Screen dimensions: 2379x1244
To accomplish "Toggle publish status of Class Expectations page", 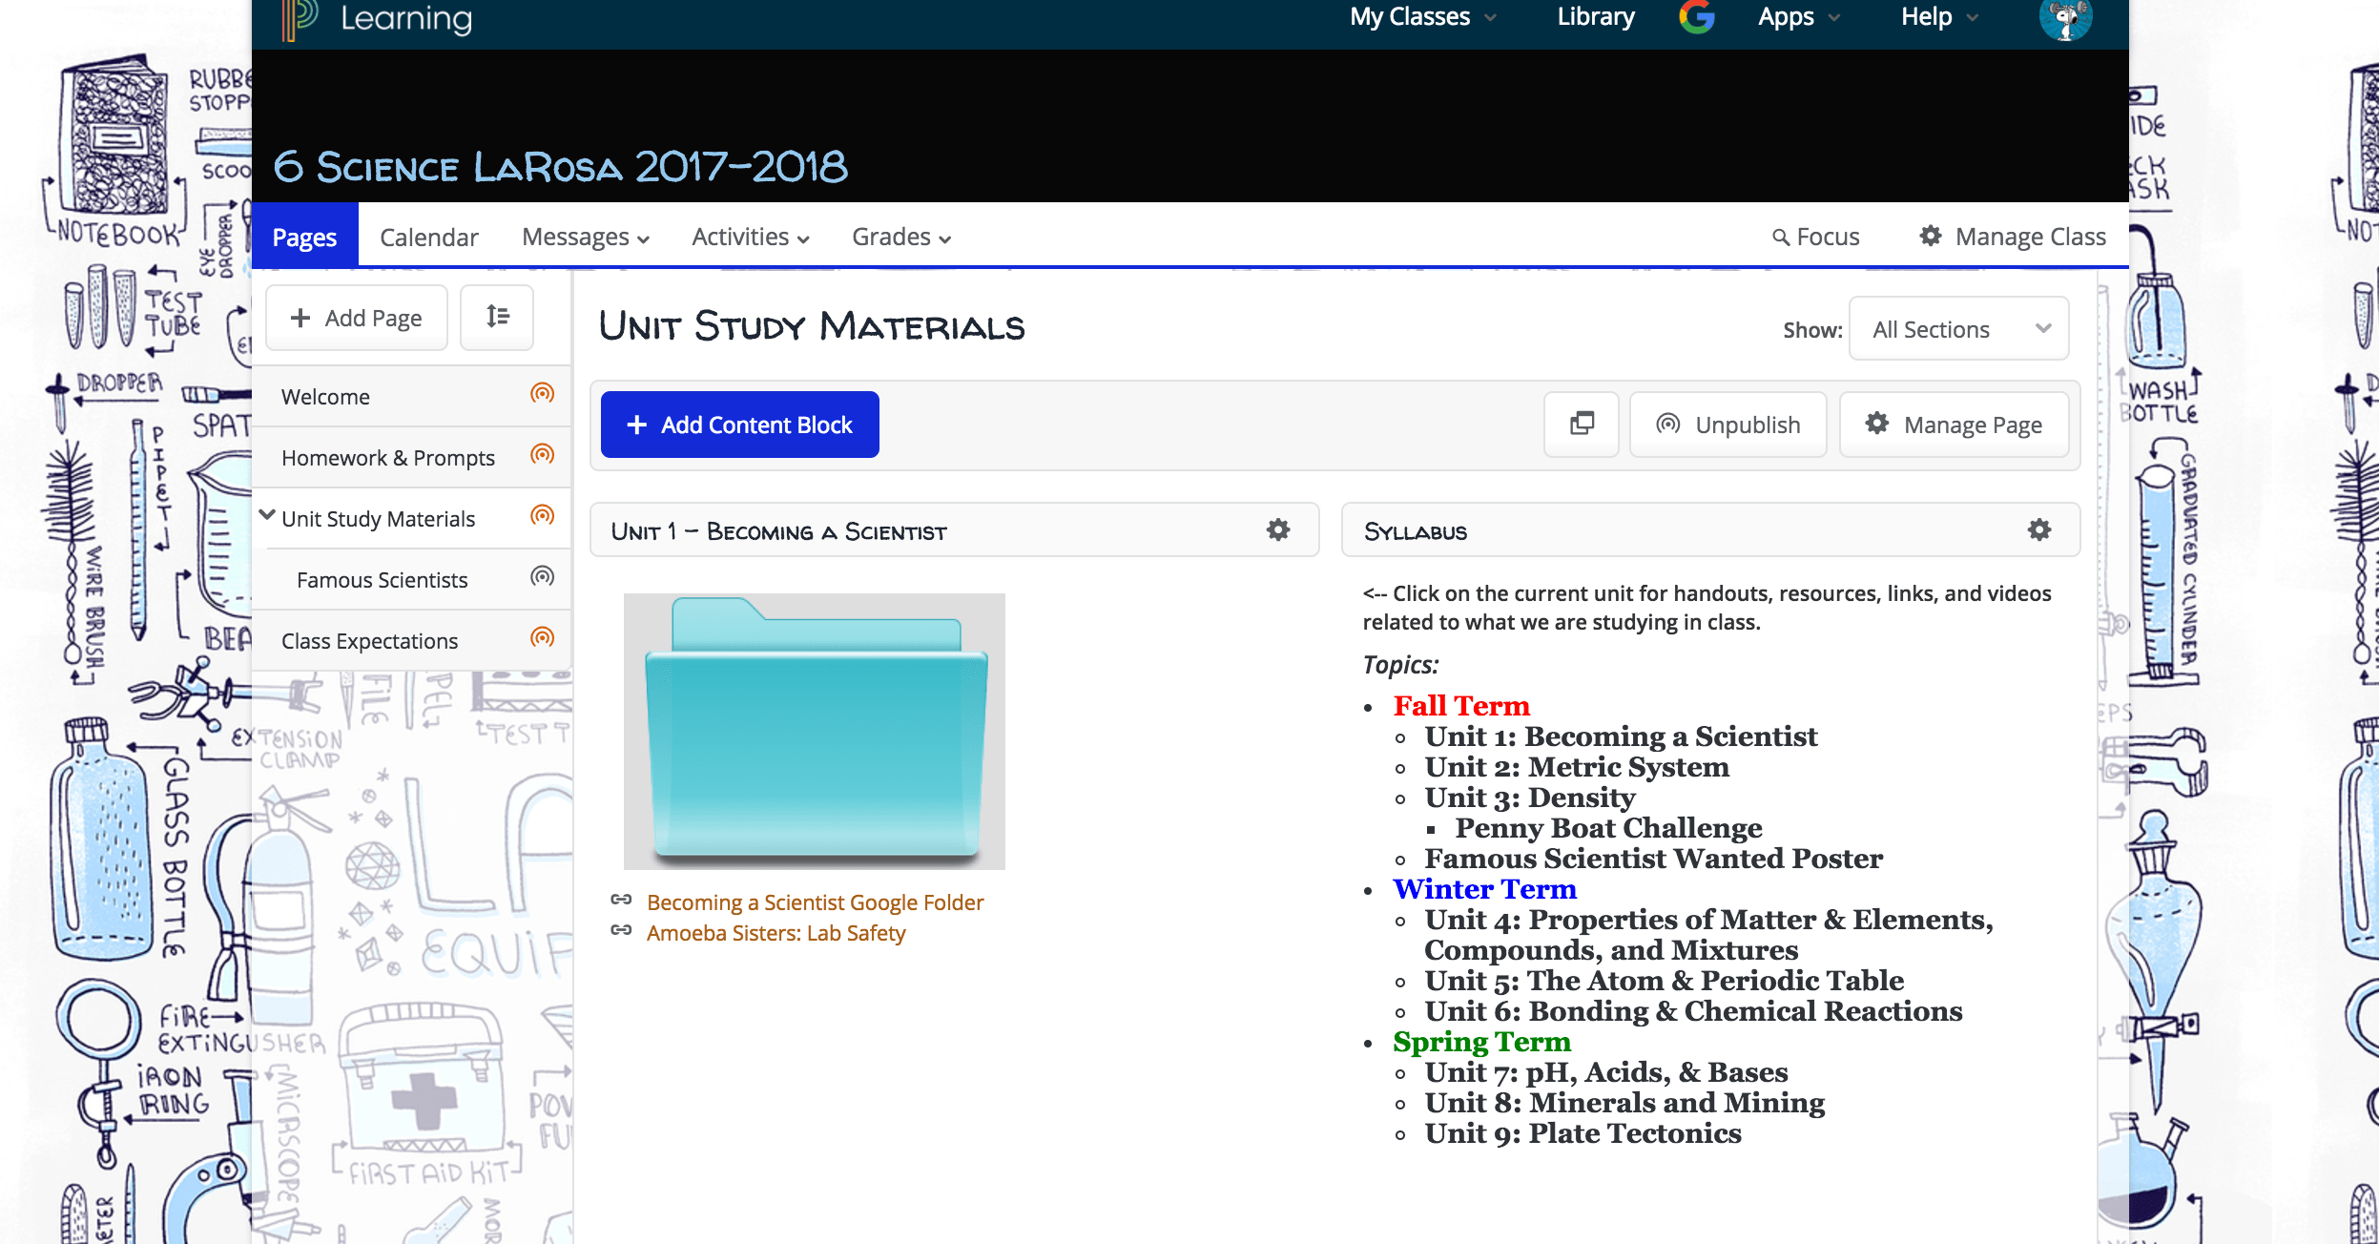I will pos(542,638).
